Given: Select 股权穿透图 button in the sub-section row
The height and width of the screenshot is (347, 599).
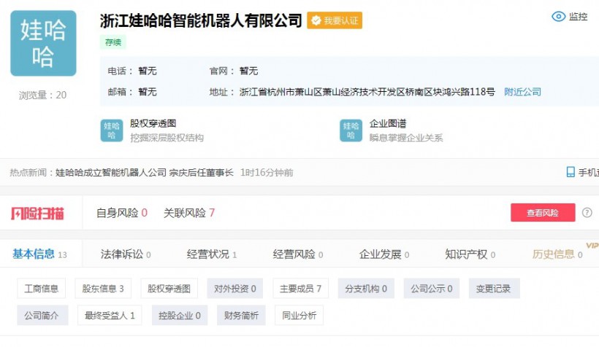Looking at the screenshot, I should point(169,288).
